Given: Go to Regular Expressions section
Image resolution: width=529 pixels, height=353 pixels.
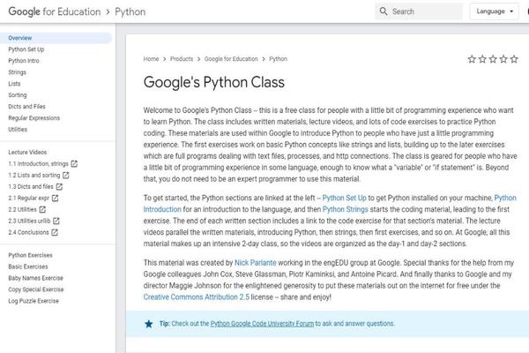Looking at the screenshot, I should click(x=34, y=117).
